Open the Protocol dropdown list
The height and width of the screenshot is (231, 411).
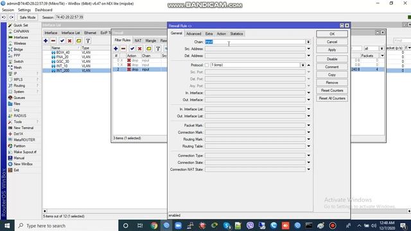302,65
